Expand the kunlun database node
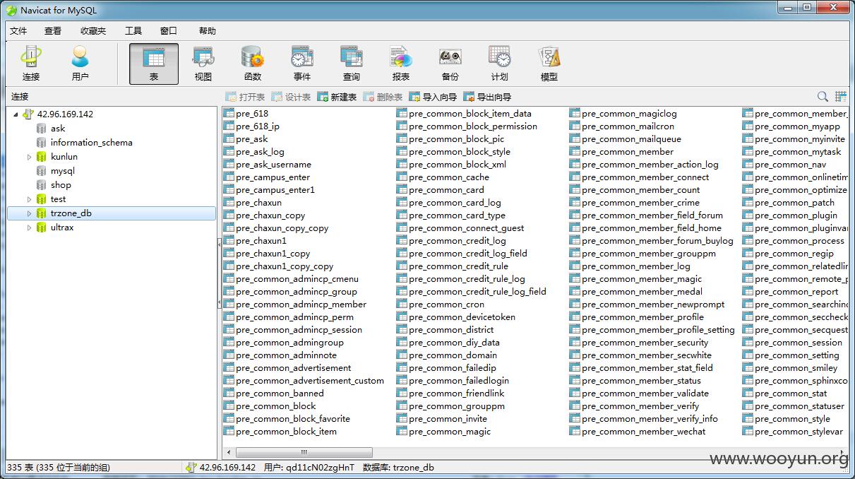This screenshot has height=479, width=855. click(30, 157)
